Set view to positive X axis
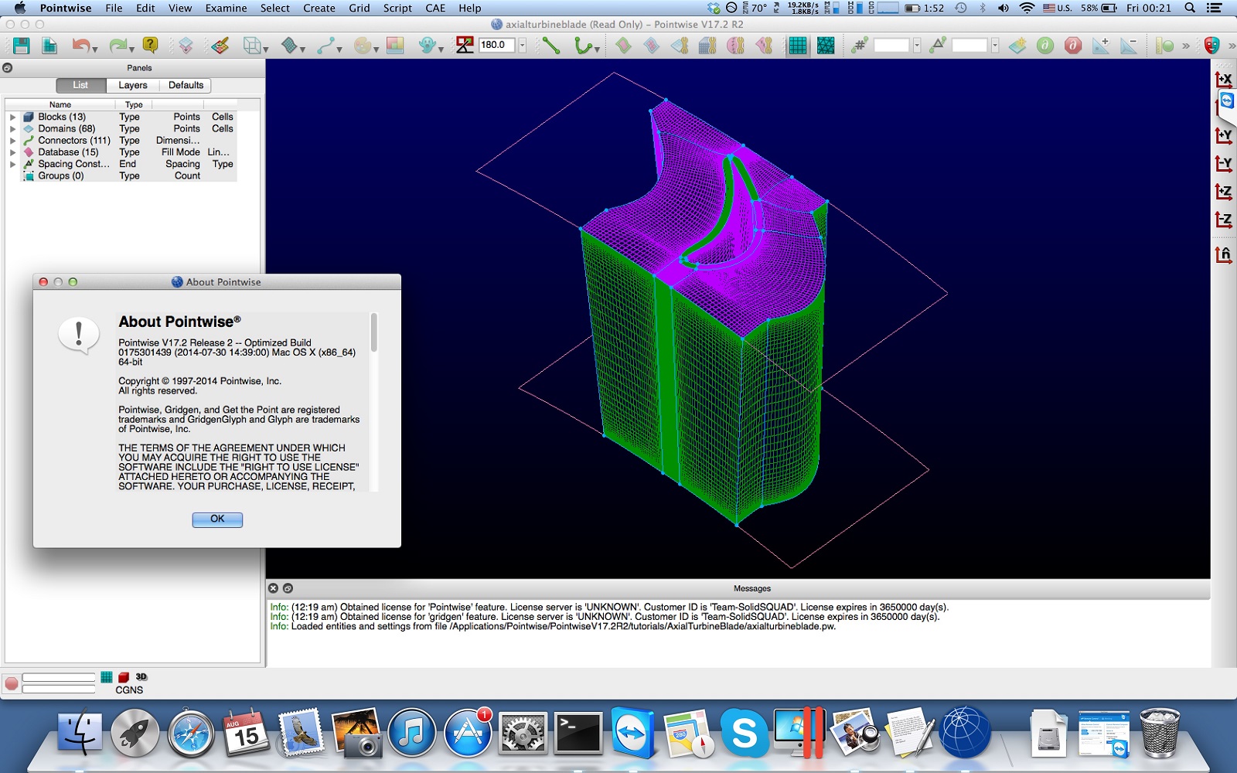The width and height of the screenshot is (1237, 773). click(1224, 79)
